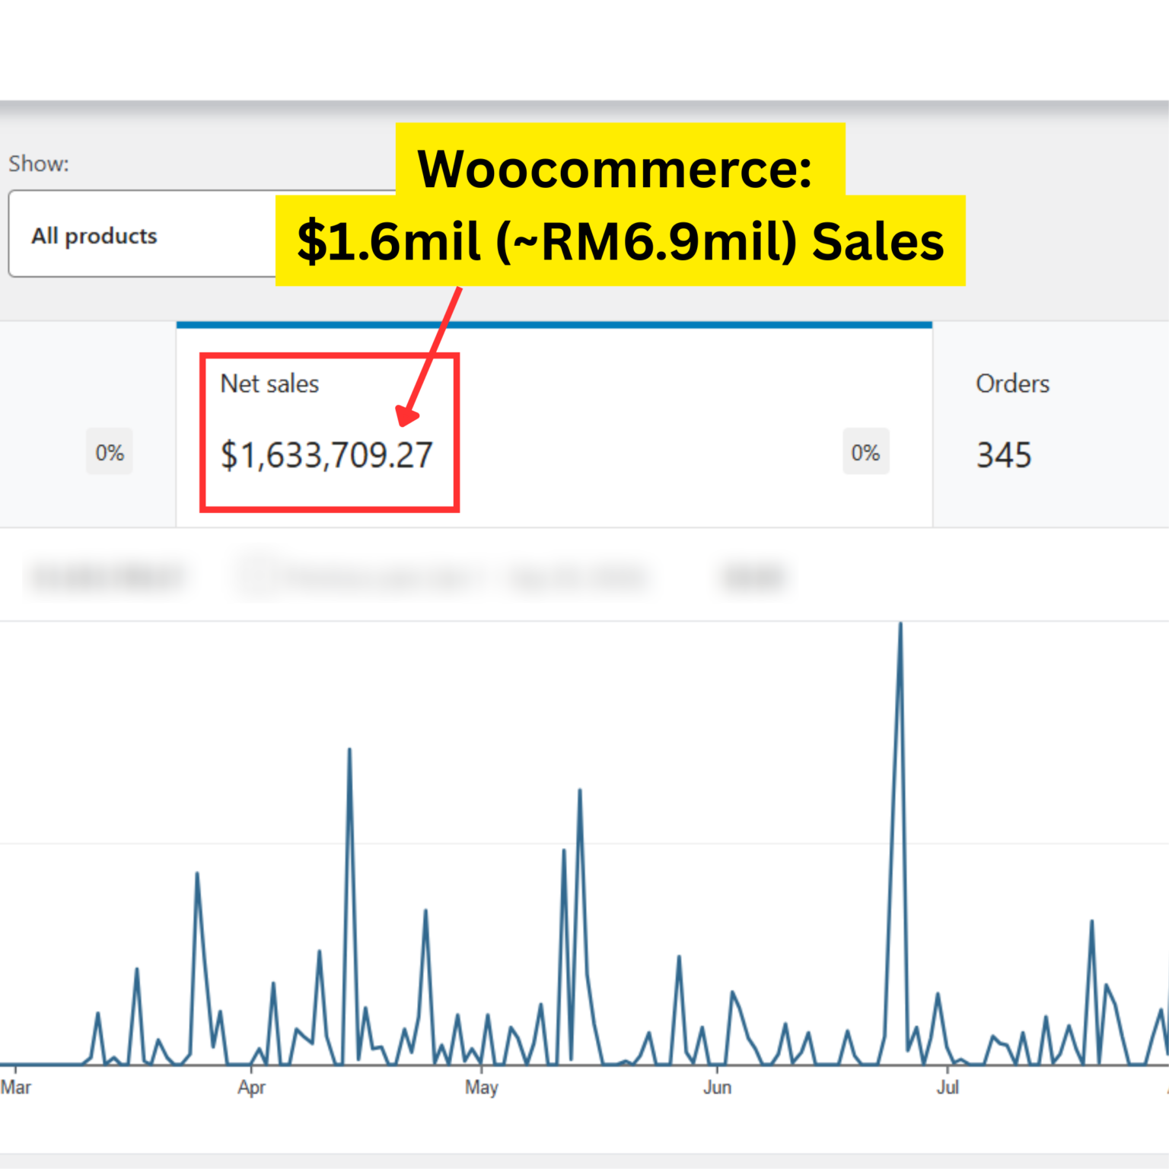Click the Orders label text
Image resolution: width=1169 pixels, height=1169 pixels.
pos(1012,384)
